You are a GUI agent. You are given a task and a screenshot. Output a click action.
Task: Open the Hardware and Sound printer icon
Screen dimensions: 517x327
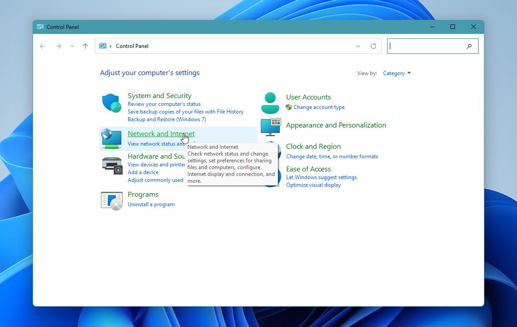point(112,166)
